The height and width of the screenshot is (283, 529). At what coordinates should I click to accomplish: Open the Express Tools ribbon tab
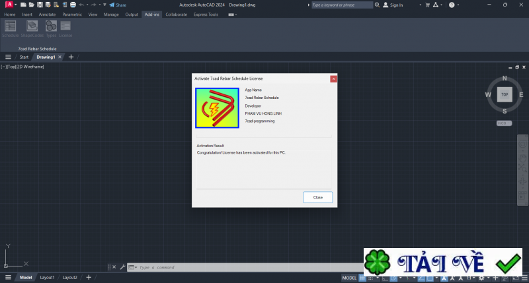click(206, 15)
